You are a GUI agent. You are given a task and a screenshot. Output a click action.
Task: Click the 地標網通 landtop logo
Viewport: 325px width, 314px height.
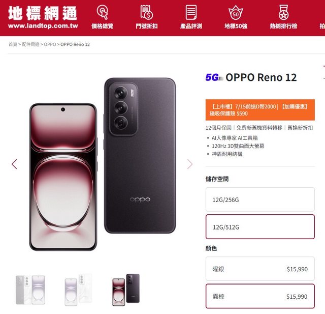[43, 17]
